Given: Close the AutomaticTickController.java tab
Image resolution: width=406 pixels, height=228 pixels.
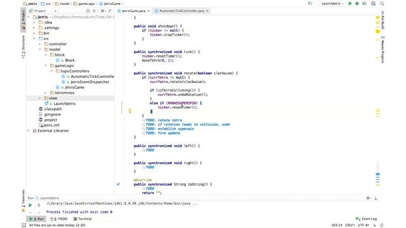Looking at the screenshot, I should point(207,11).
